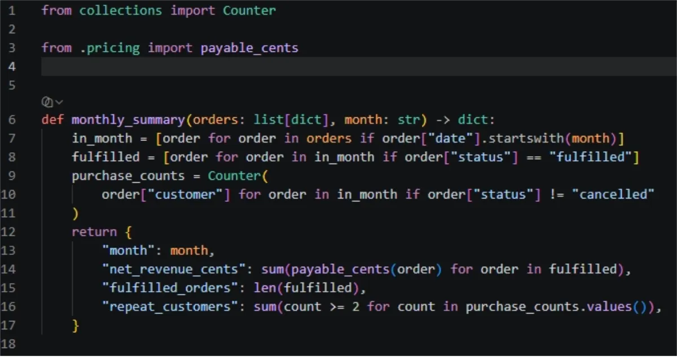The image size is (677, 357).
Task: Click line number 9 in the gutter
Action: pyautogui.click(x=13, y=175)
